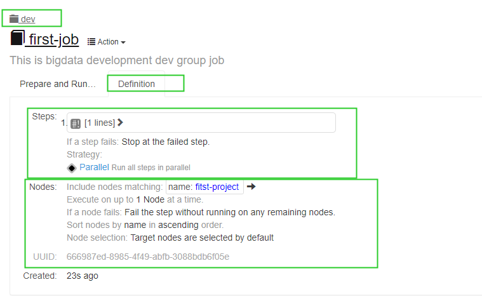Viewport: 482px width, 301px height.
Task: Open the dev group folder link
Action: click(x=22, y=19)
